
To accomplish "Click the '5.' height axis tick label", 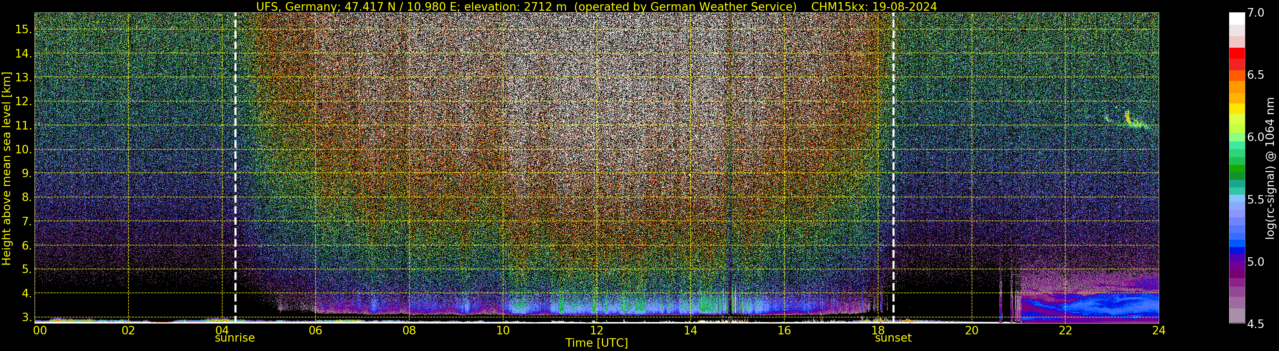I will pos(26,270).
